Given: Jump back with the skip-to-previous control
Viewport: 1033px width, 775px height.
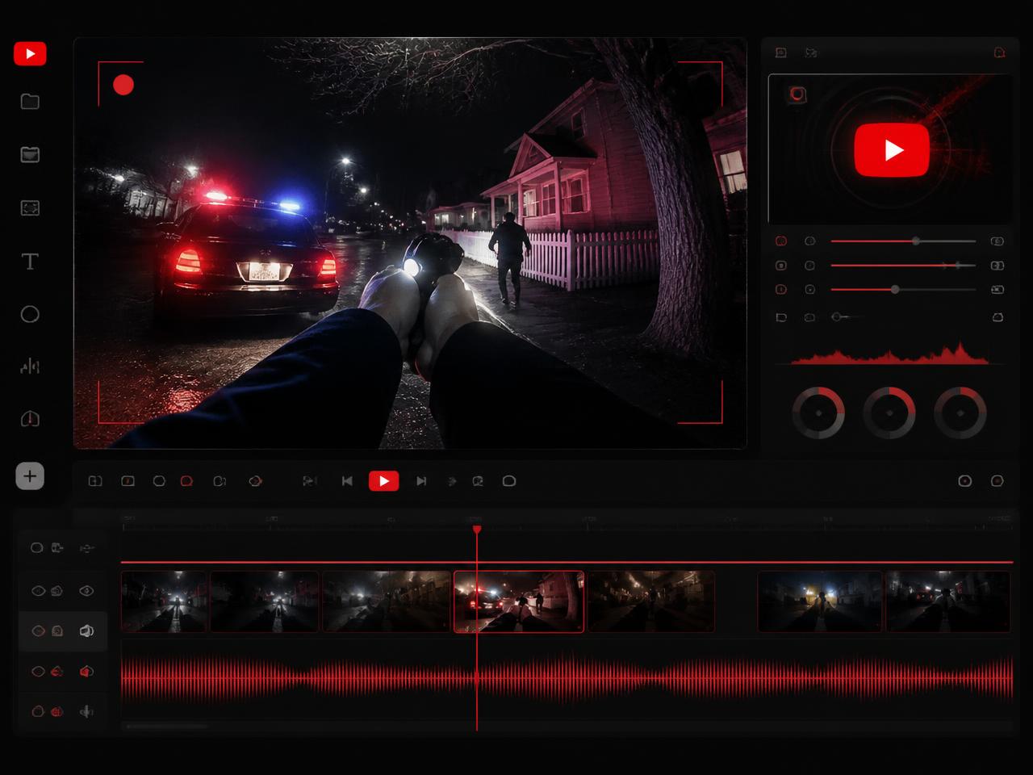Looking at the screenshot, I should tap(347, 481).
